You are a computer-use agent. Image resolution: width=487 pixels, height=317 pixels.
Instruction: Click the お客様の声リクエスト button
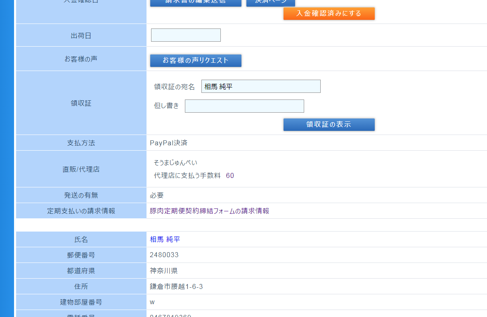[x=195, y=61]
